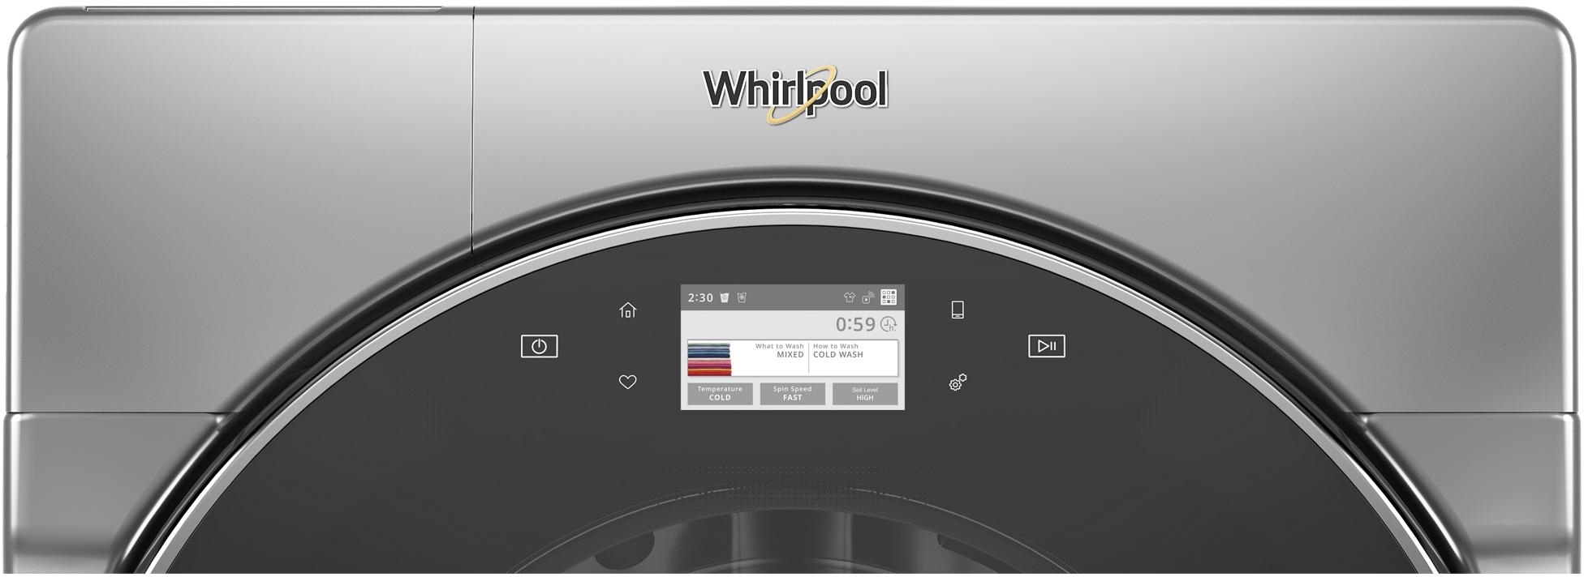The width and height of the screenshot is (1584, 577).
Task: Tap the first detergent dispenser status icon
Action: tap(725, 297)
